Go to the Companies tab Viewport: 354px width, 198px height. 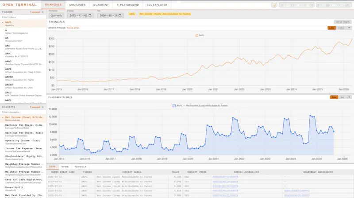(77, 5)
